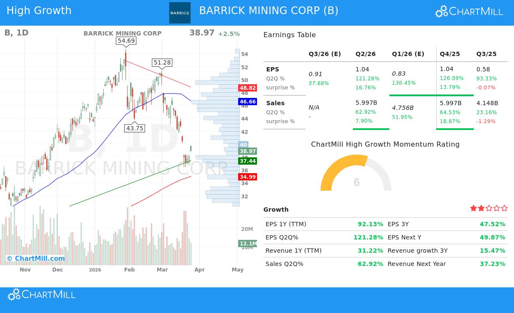Click the High Growth header title
This screenshot has width=514, height=313.
pyautogui.click(x=39, y=10)
